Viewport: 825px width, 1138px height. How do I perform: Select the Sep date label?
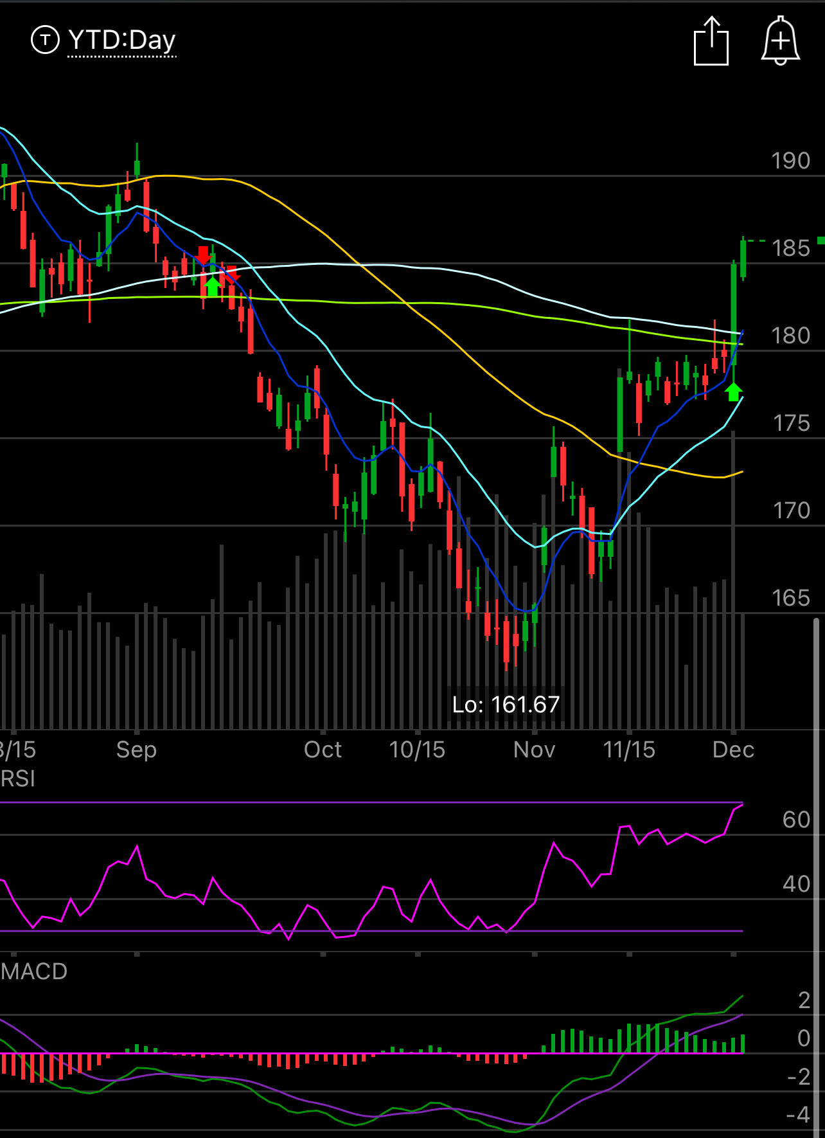(x=136, y=750)
